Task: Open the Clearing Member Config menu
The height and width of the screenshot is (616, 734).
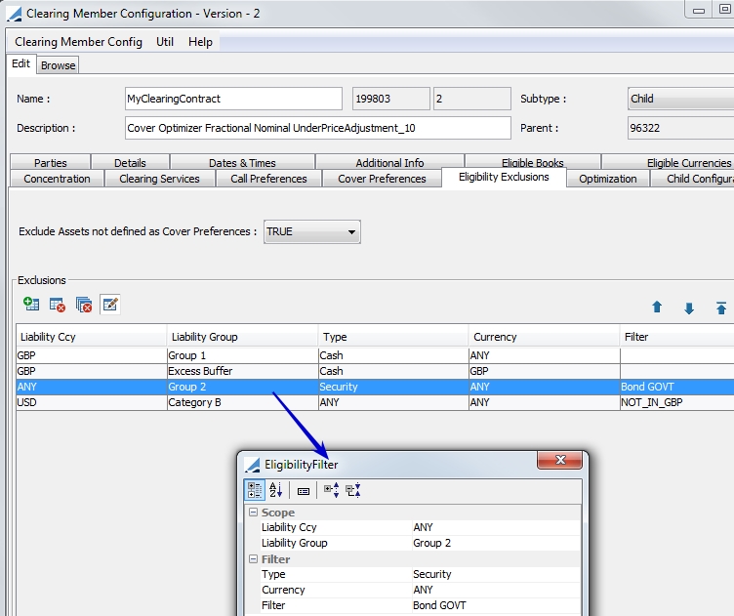Action: point(79,42)
